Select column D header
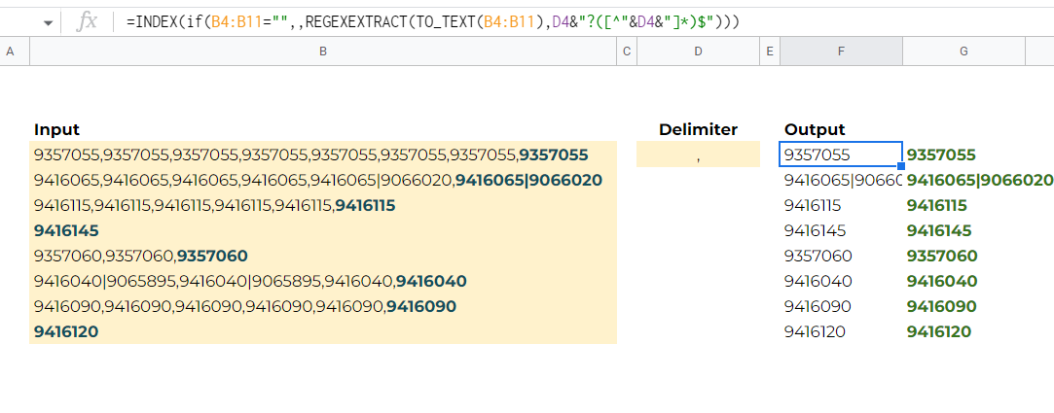 [698, 52]
